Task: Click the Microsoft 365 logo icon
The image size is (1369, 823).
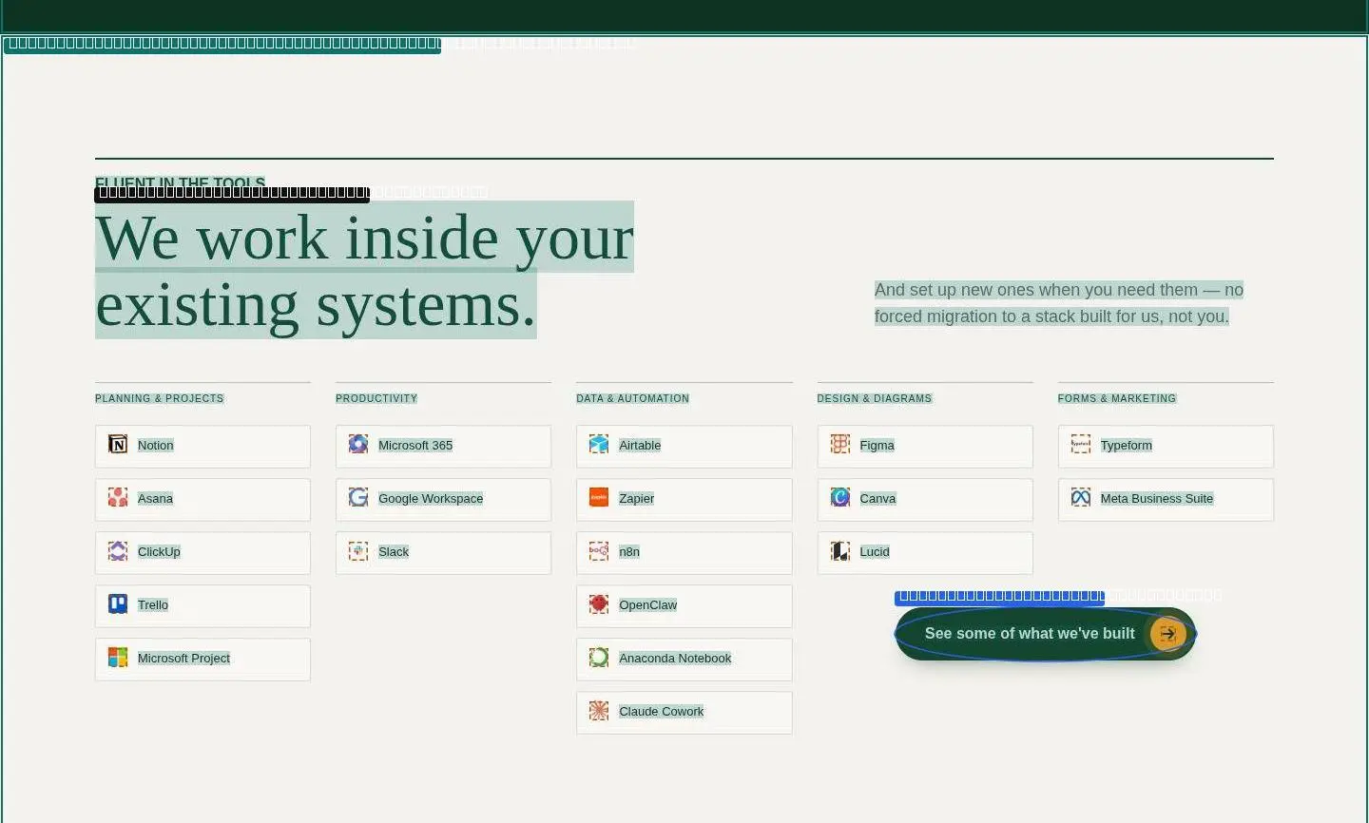Action: pos(358,444)
